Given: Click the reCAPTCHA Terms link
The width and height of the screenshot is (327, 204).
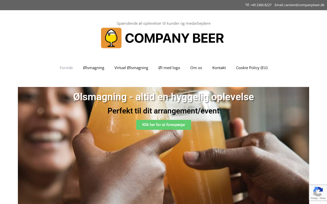Looking at the screenshot, I should click(323, 198).
